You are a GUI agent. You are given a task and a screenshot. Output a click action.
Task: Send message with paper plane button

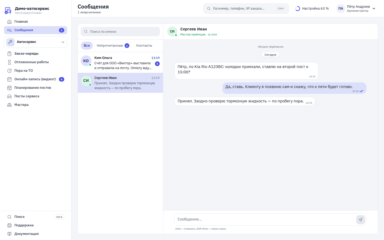click(x=361, y=220)
